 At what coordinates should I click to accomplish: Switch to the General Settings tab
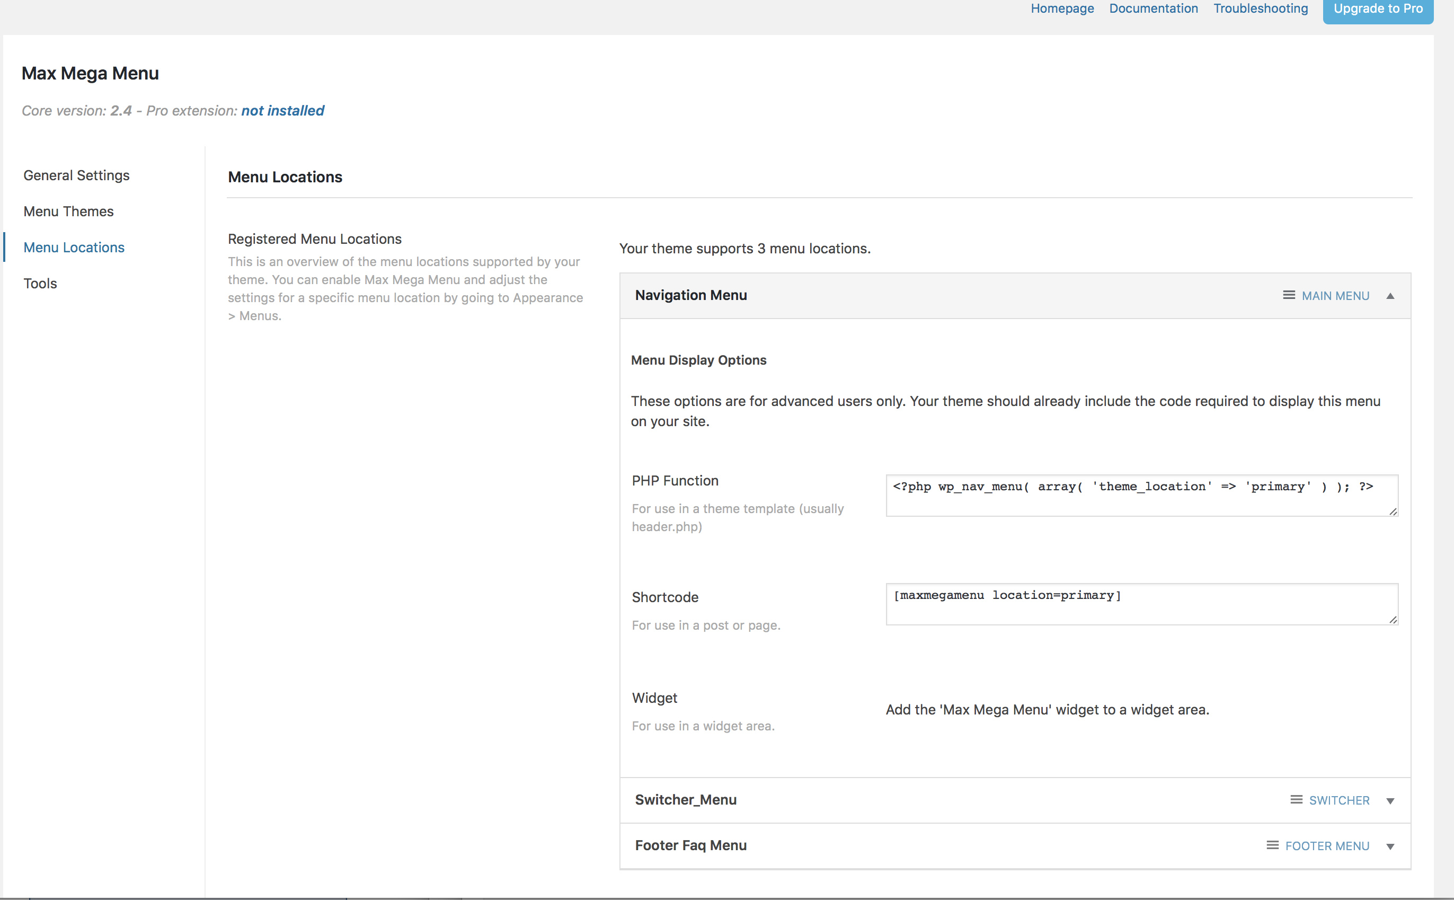[x=77, y=175]
